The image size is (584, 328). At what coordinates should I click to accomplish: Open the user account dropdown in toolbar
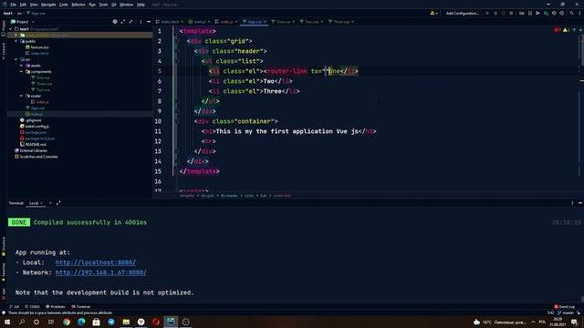point(434,13)
